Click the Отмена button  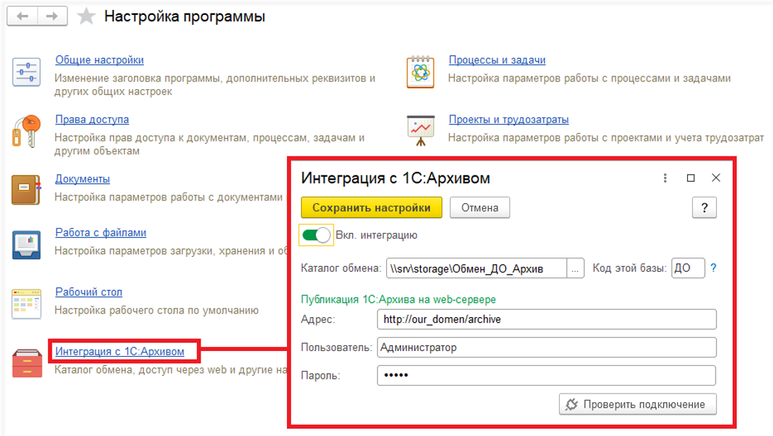click(480, 208)
